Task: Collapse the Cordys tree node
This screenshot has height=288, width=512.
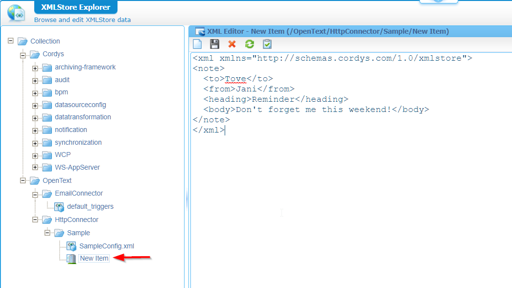Action: pyautogui.click(x=23, y=55)
